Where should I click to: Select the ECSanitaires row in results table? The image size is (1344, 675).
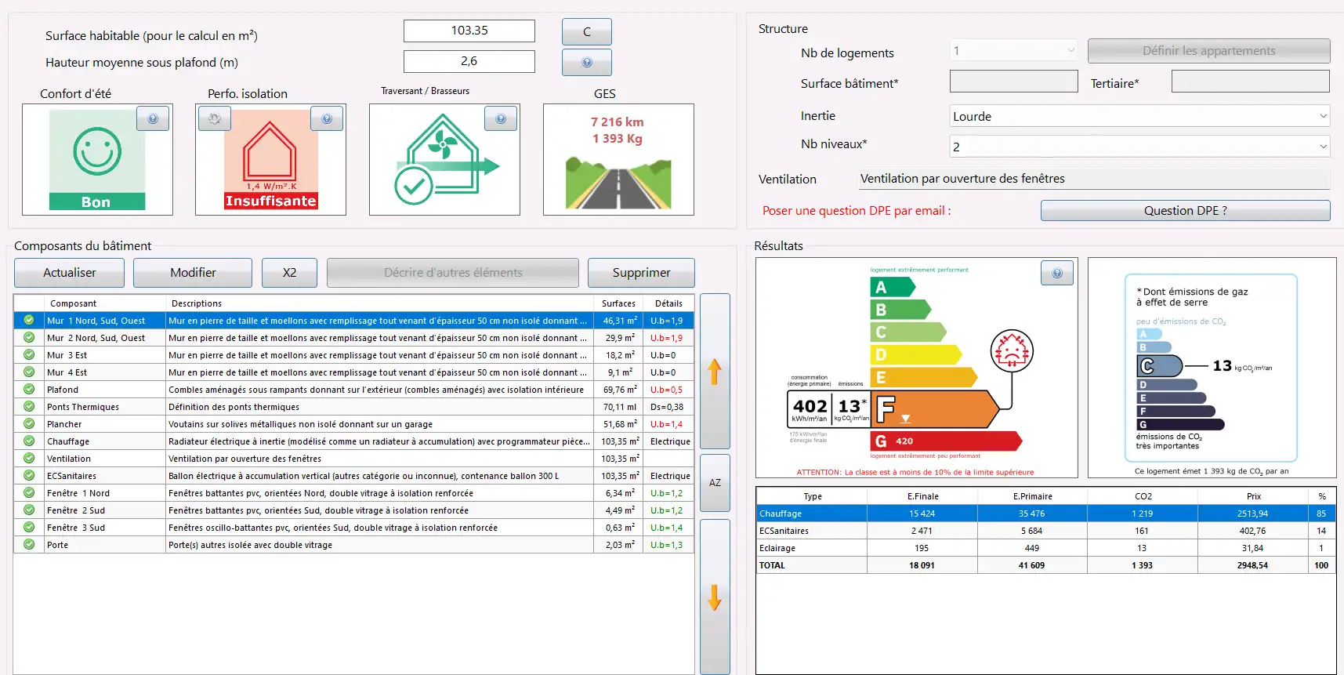click(x=811, y=531)
